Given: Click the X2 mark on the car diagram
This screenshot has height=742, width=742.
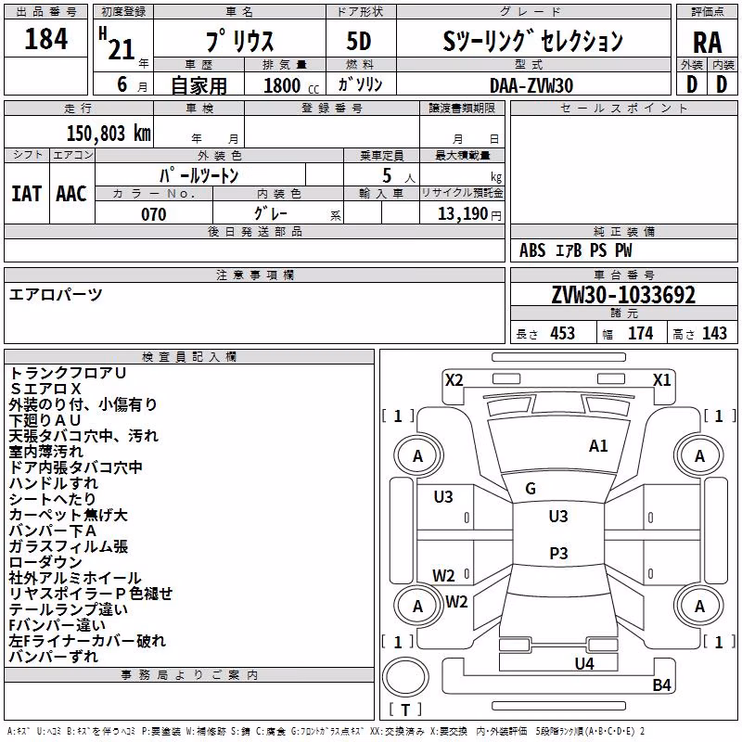Looking at the screenshot, I should click(454, 379).
